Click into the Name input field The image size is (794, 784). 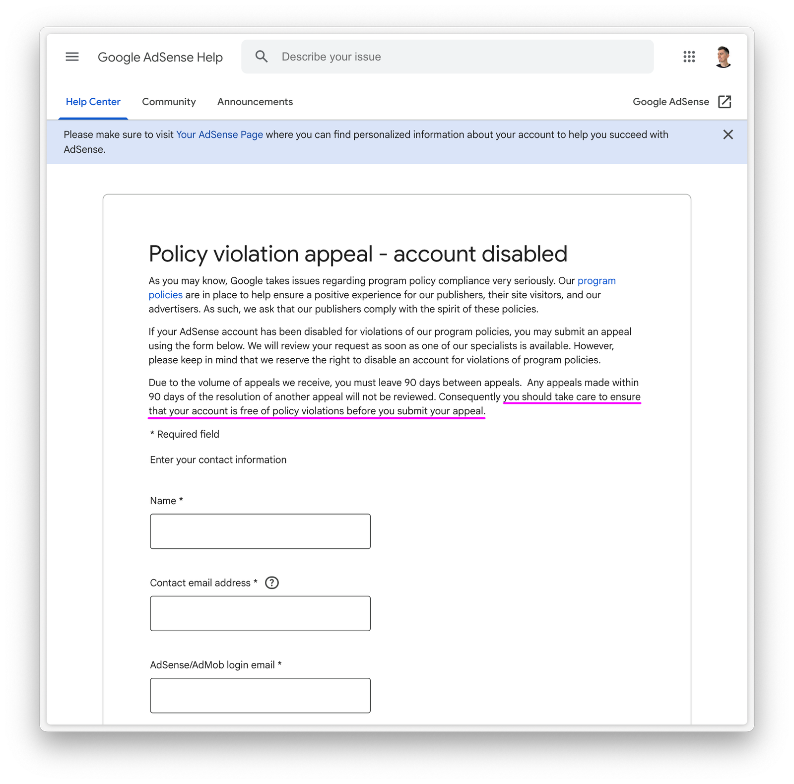click(260, 531)
